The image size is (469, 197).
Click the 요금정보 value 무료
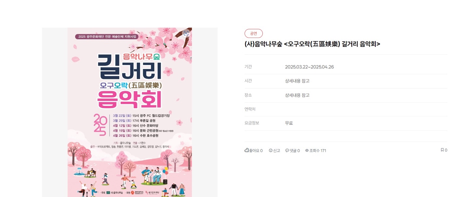coord(289,123)
